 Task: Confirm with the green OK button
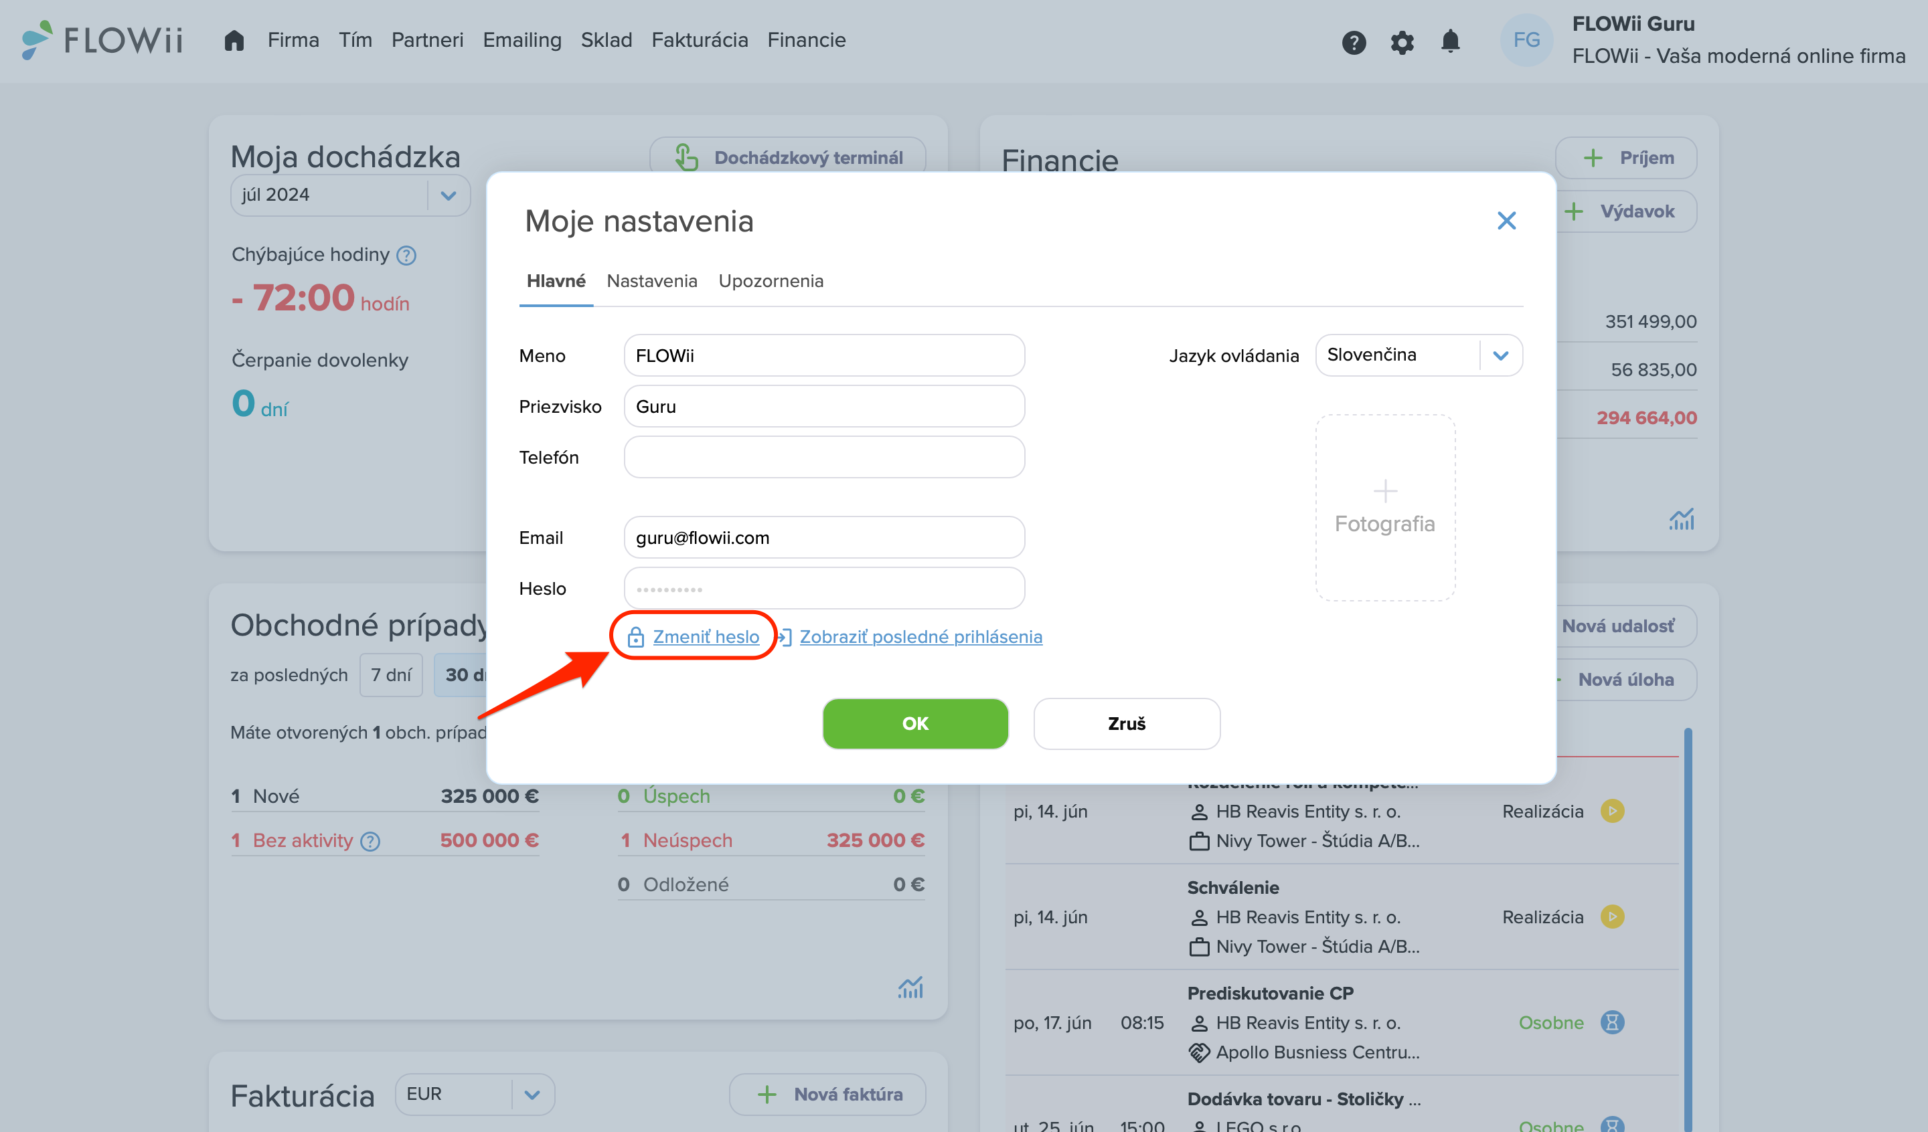tap(915, 724)
